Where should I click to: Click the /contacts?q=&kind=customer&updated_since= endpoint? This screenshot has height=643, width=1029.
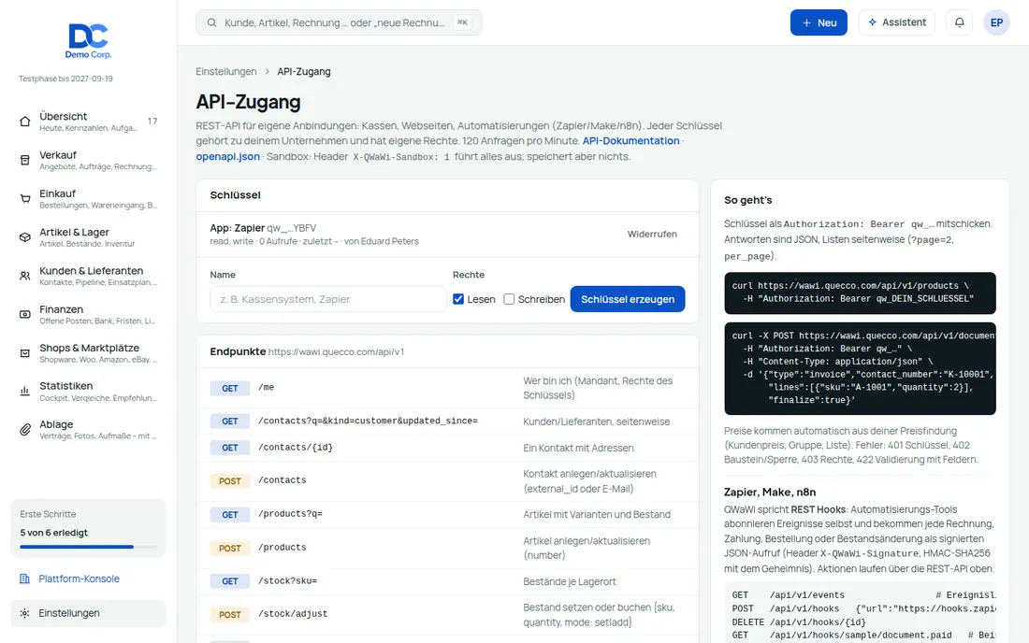(x=368, y=421)
